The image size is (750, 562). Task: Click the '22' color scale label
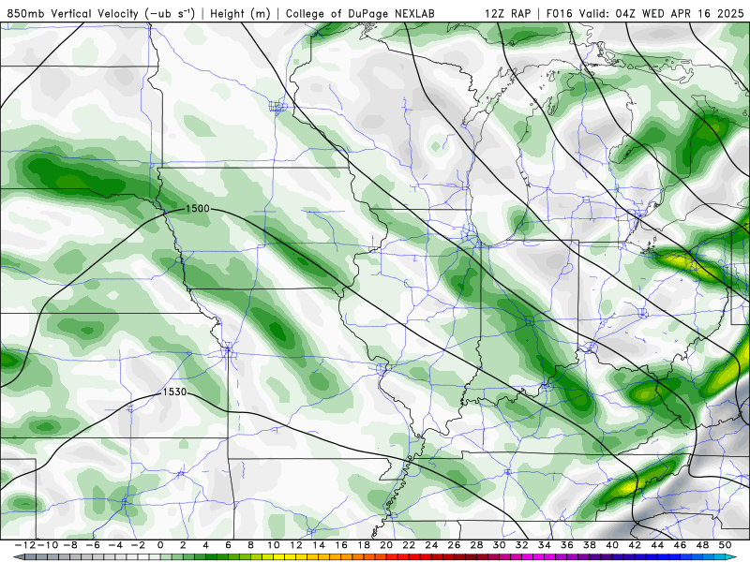click(x=409, y=545)
